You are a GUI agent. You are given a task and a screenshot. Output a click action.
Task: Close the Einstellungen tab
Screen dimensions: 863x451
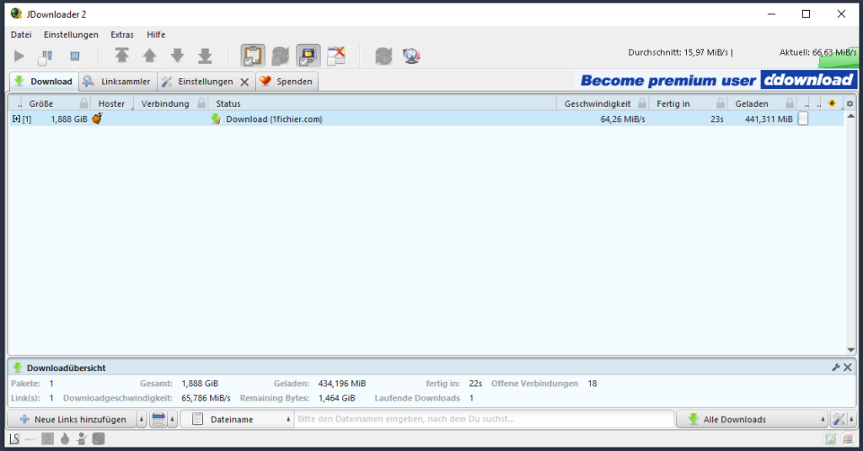[x=244, y=82]
